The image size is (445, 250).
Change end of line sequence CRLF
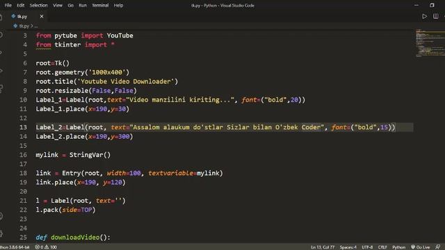(x=382, y=247)
